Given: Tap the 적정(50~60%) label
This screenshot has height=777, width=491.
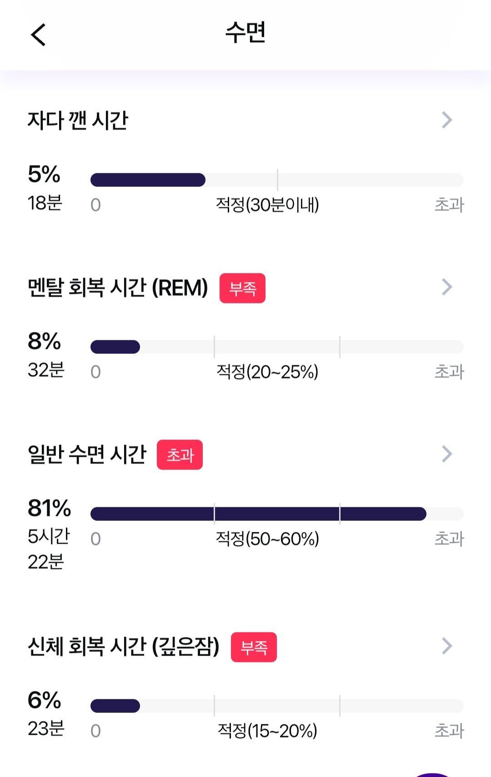Looking at the screenshot, I should coord(267,539).
